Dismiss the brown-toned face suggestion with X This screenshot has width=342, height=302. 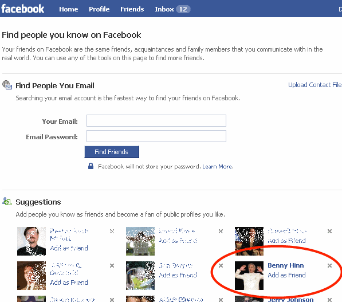112,265
